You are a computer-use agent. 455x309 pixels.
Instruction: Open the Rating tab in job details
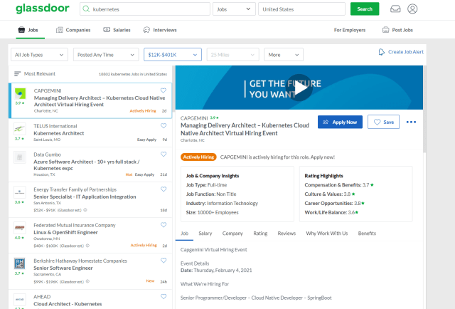(260, 233)
